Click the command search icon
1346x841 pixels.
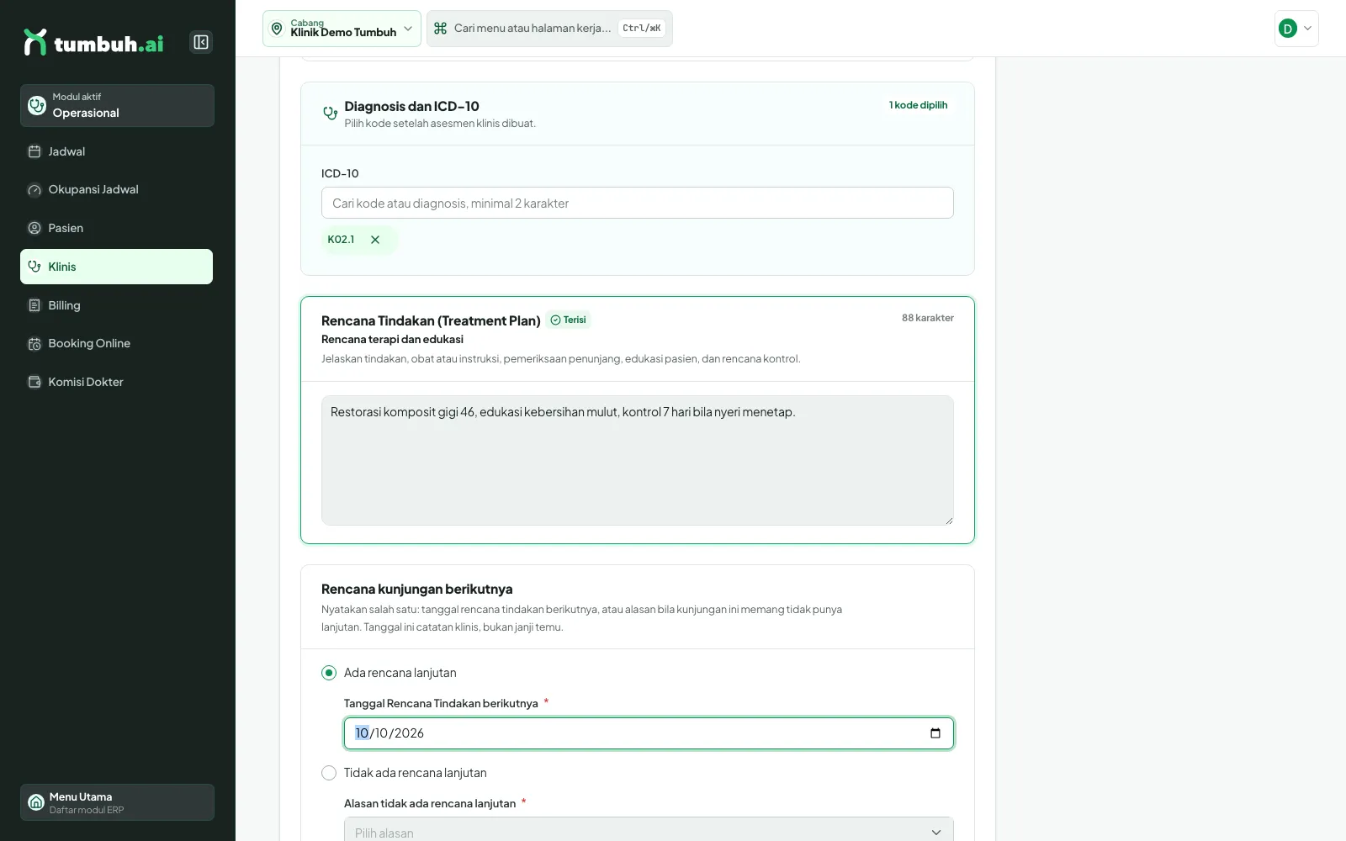(x=440, y=29)
